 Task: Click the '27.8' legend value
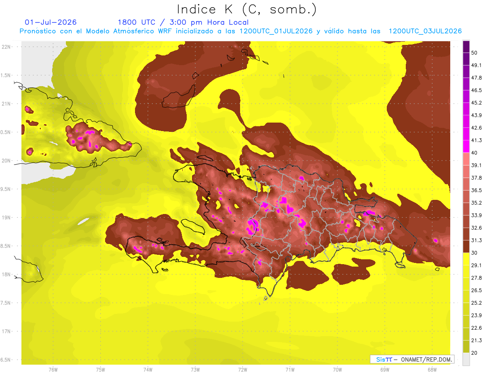477,278
